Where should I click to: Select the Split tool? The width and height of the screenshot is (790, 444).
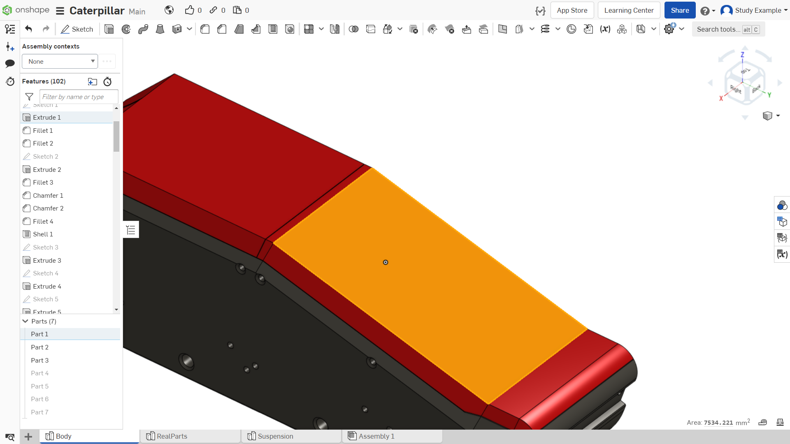click(371, 29)
